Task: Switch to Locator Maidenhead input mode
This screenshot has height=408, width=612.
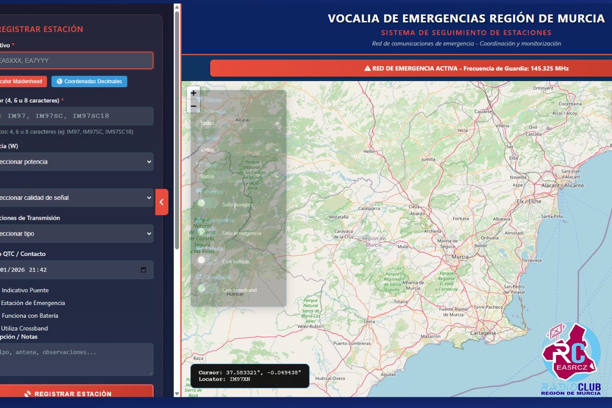Action: click(23, 82)
